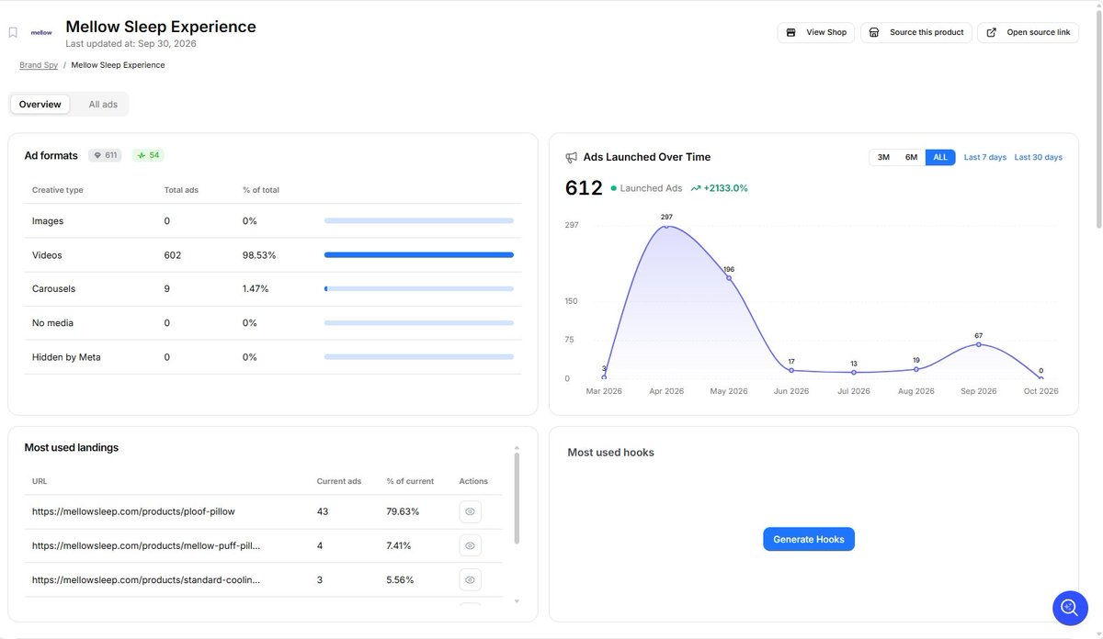The image size is (1103, 639).
Task: Open the All ads tab
Action: [103, 105]
